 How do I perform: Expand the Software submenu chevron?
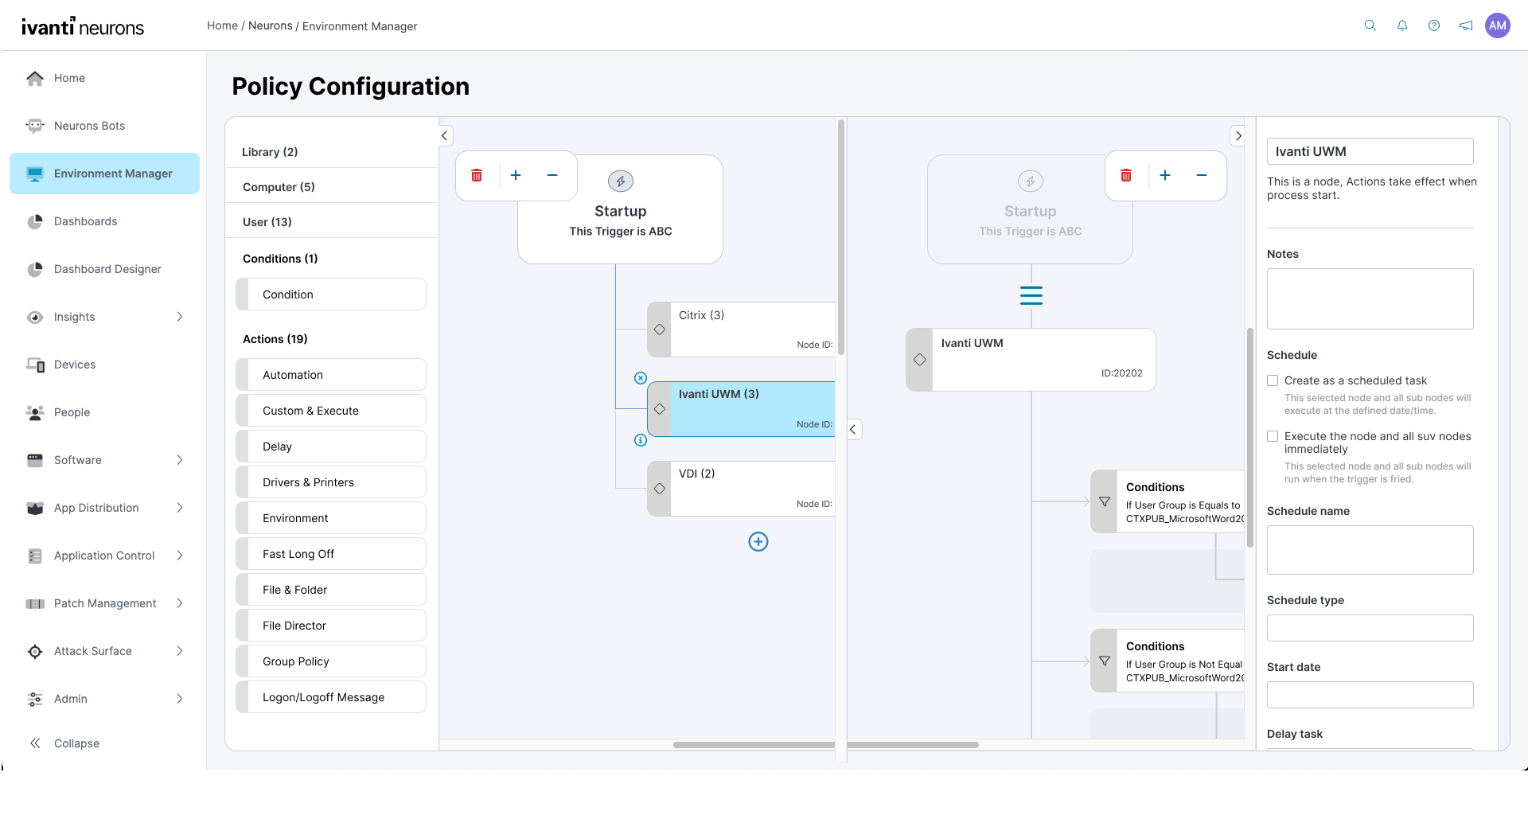pos(180,460)
